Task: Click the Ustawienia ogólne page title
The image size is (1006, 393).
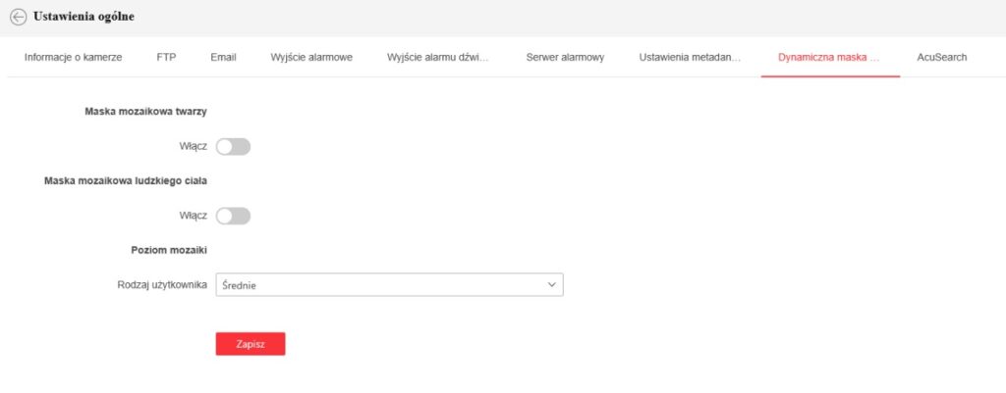Action: pos(84,17)
